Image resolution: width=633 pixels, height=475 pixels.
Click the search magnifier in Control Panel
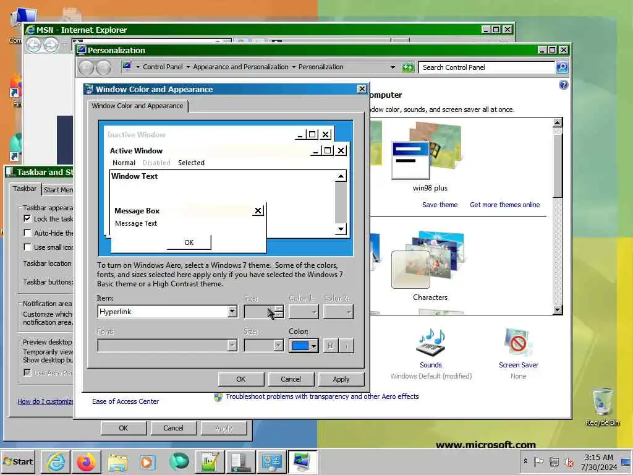[562, 67]
